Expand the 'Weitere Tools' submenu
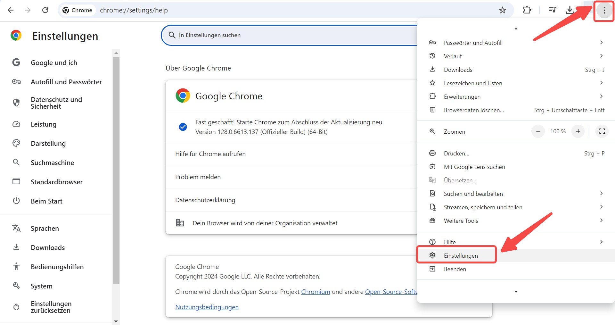 (516, 221)
